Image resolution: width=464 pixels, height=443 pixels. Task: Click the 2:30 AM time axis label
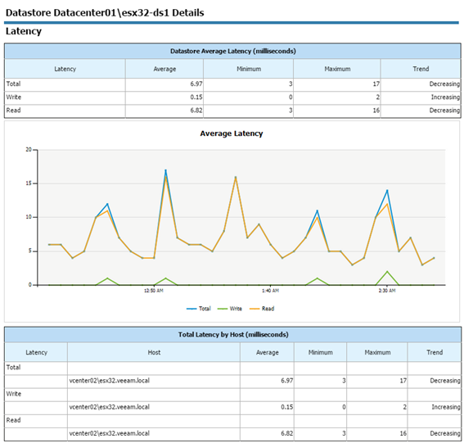coord(387,291)
